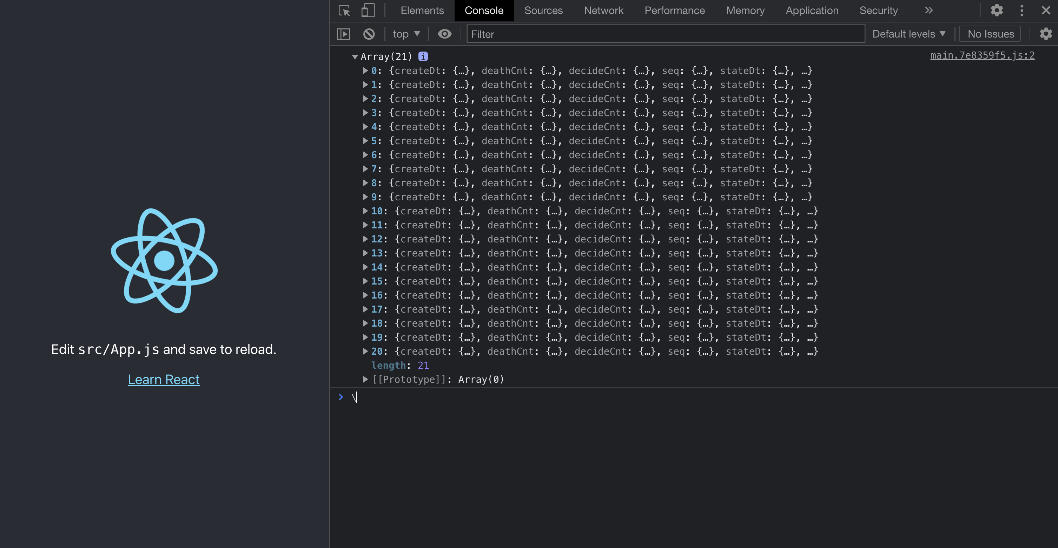The width and height of the screenshot is (1058, 548).
Task: Expand the [[Prototype]] Array(0) entry
Action: 365,379
